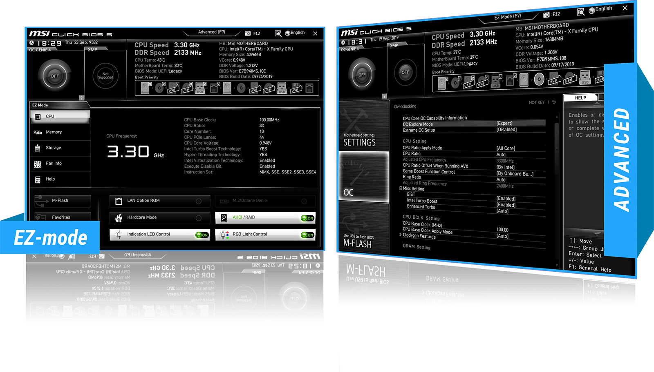The width and height of the screenshot is (654, 372).
Task: Disable the Indication LED Control switch
Action: tap(202, 235)
